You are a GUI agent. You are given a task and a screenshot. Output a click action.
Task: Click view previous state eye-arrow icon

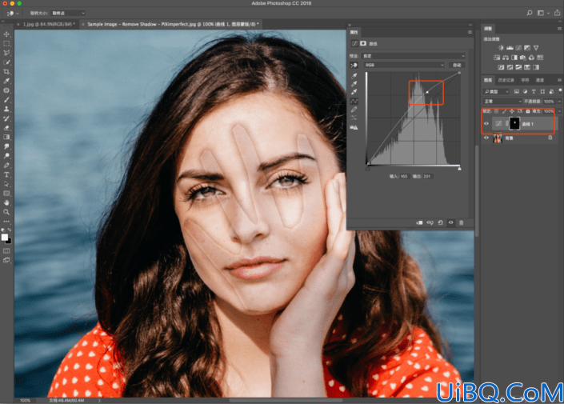coord(430,222)
